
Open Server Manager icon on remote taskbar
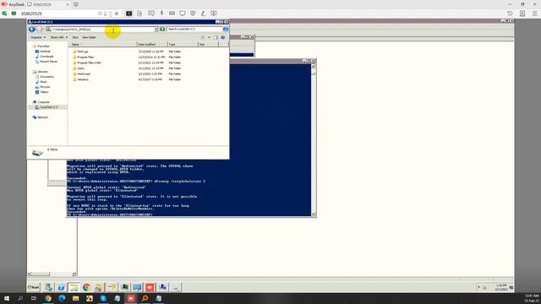click(49, 287)
